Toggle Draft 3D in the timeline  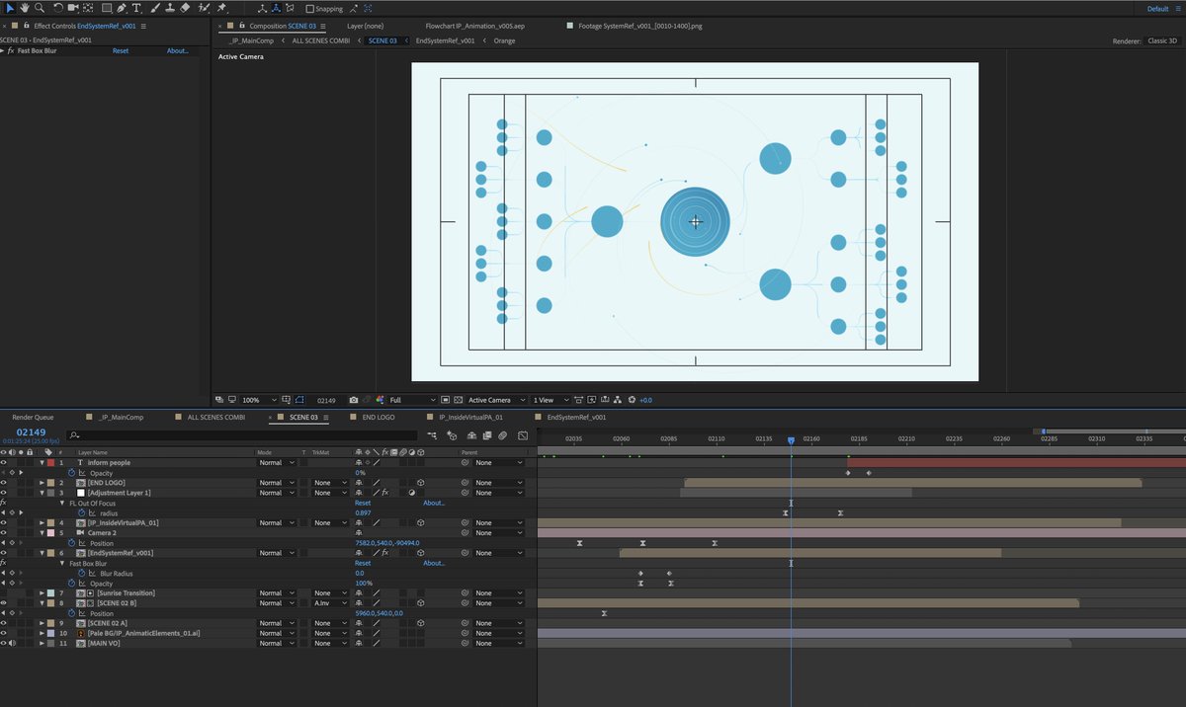(x=452, y=434)
